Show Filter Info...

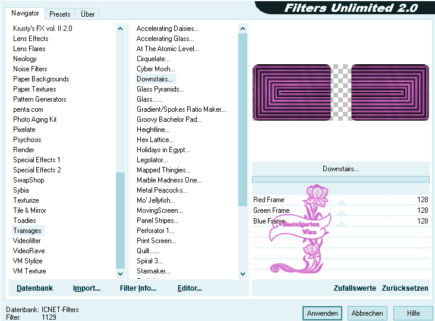click(x=138, y=288)
